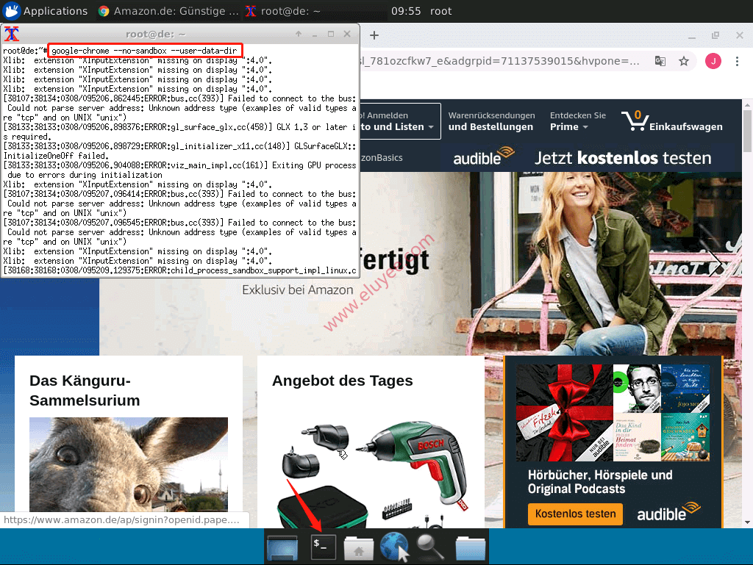The width and height of the screenshot is (753, 565).
Task: Open the home folder icon in the taskbar
Action: [358, 547]
